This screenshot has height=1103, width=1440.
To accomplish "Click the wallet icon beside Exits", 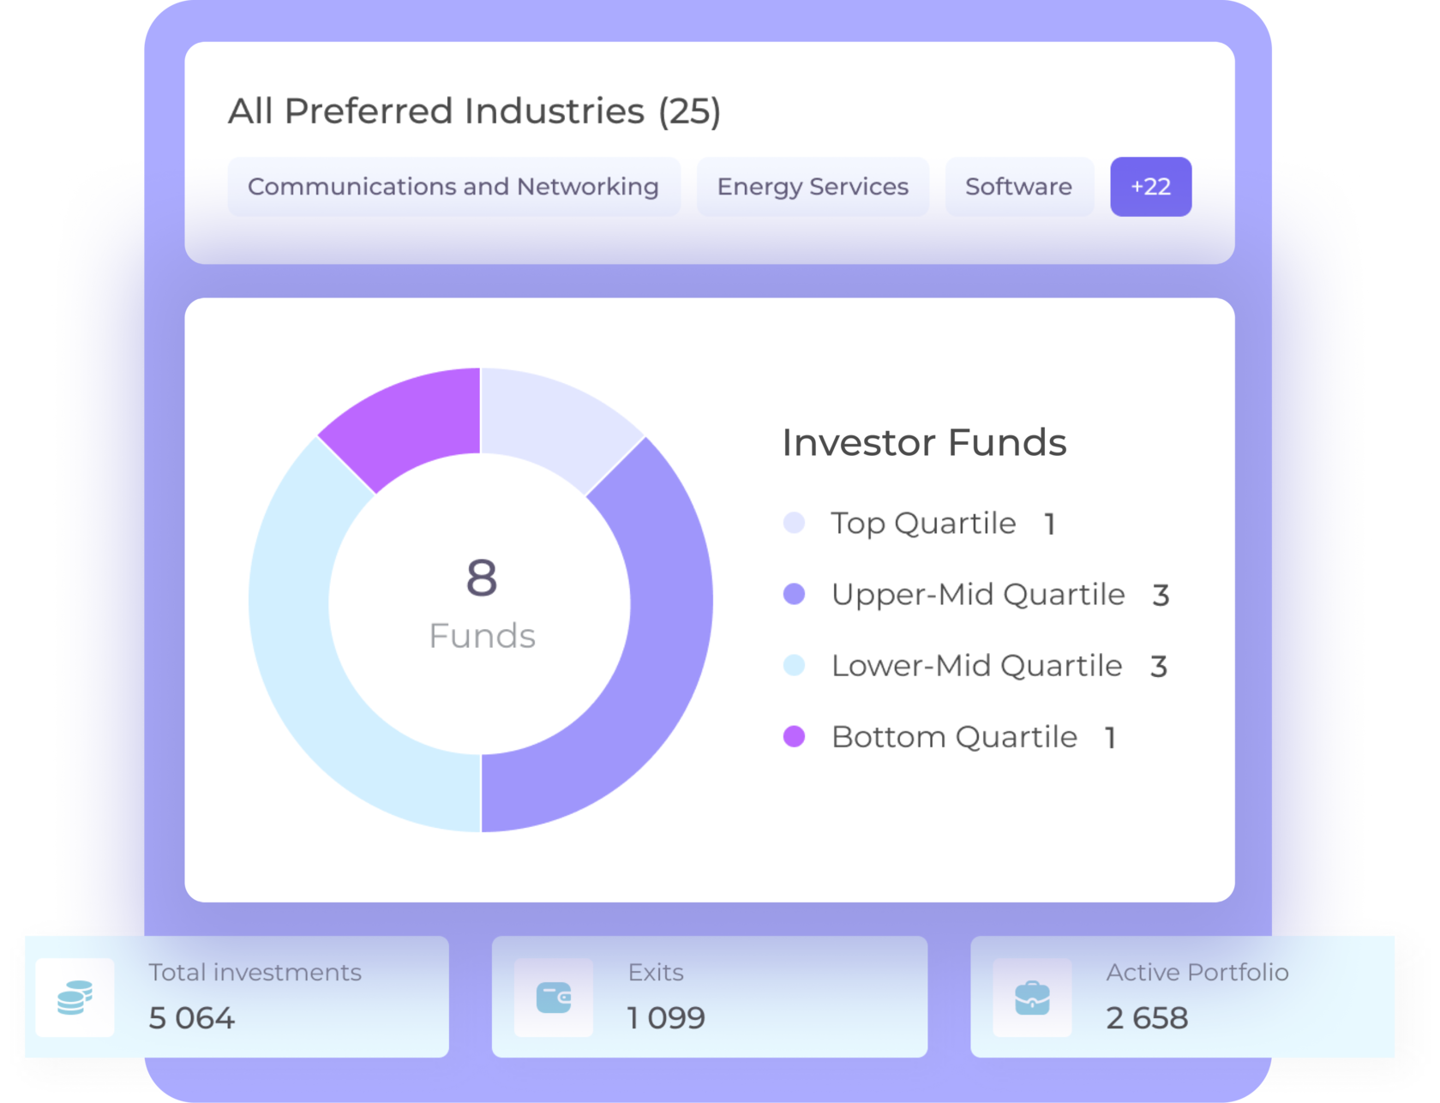I will coord(554,998).
